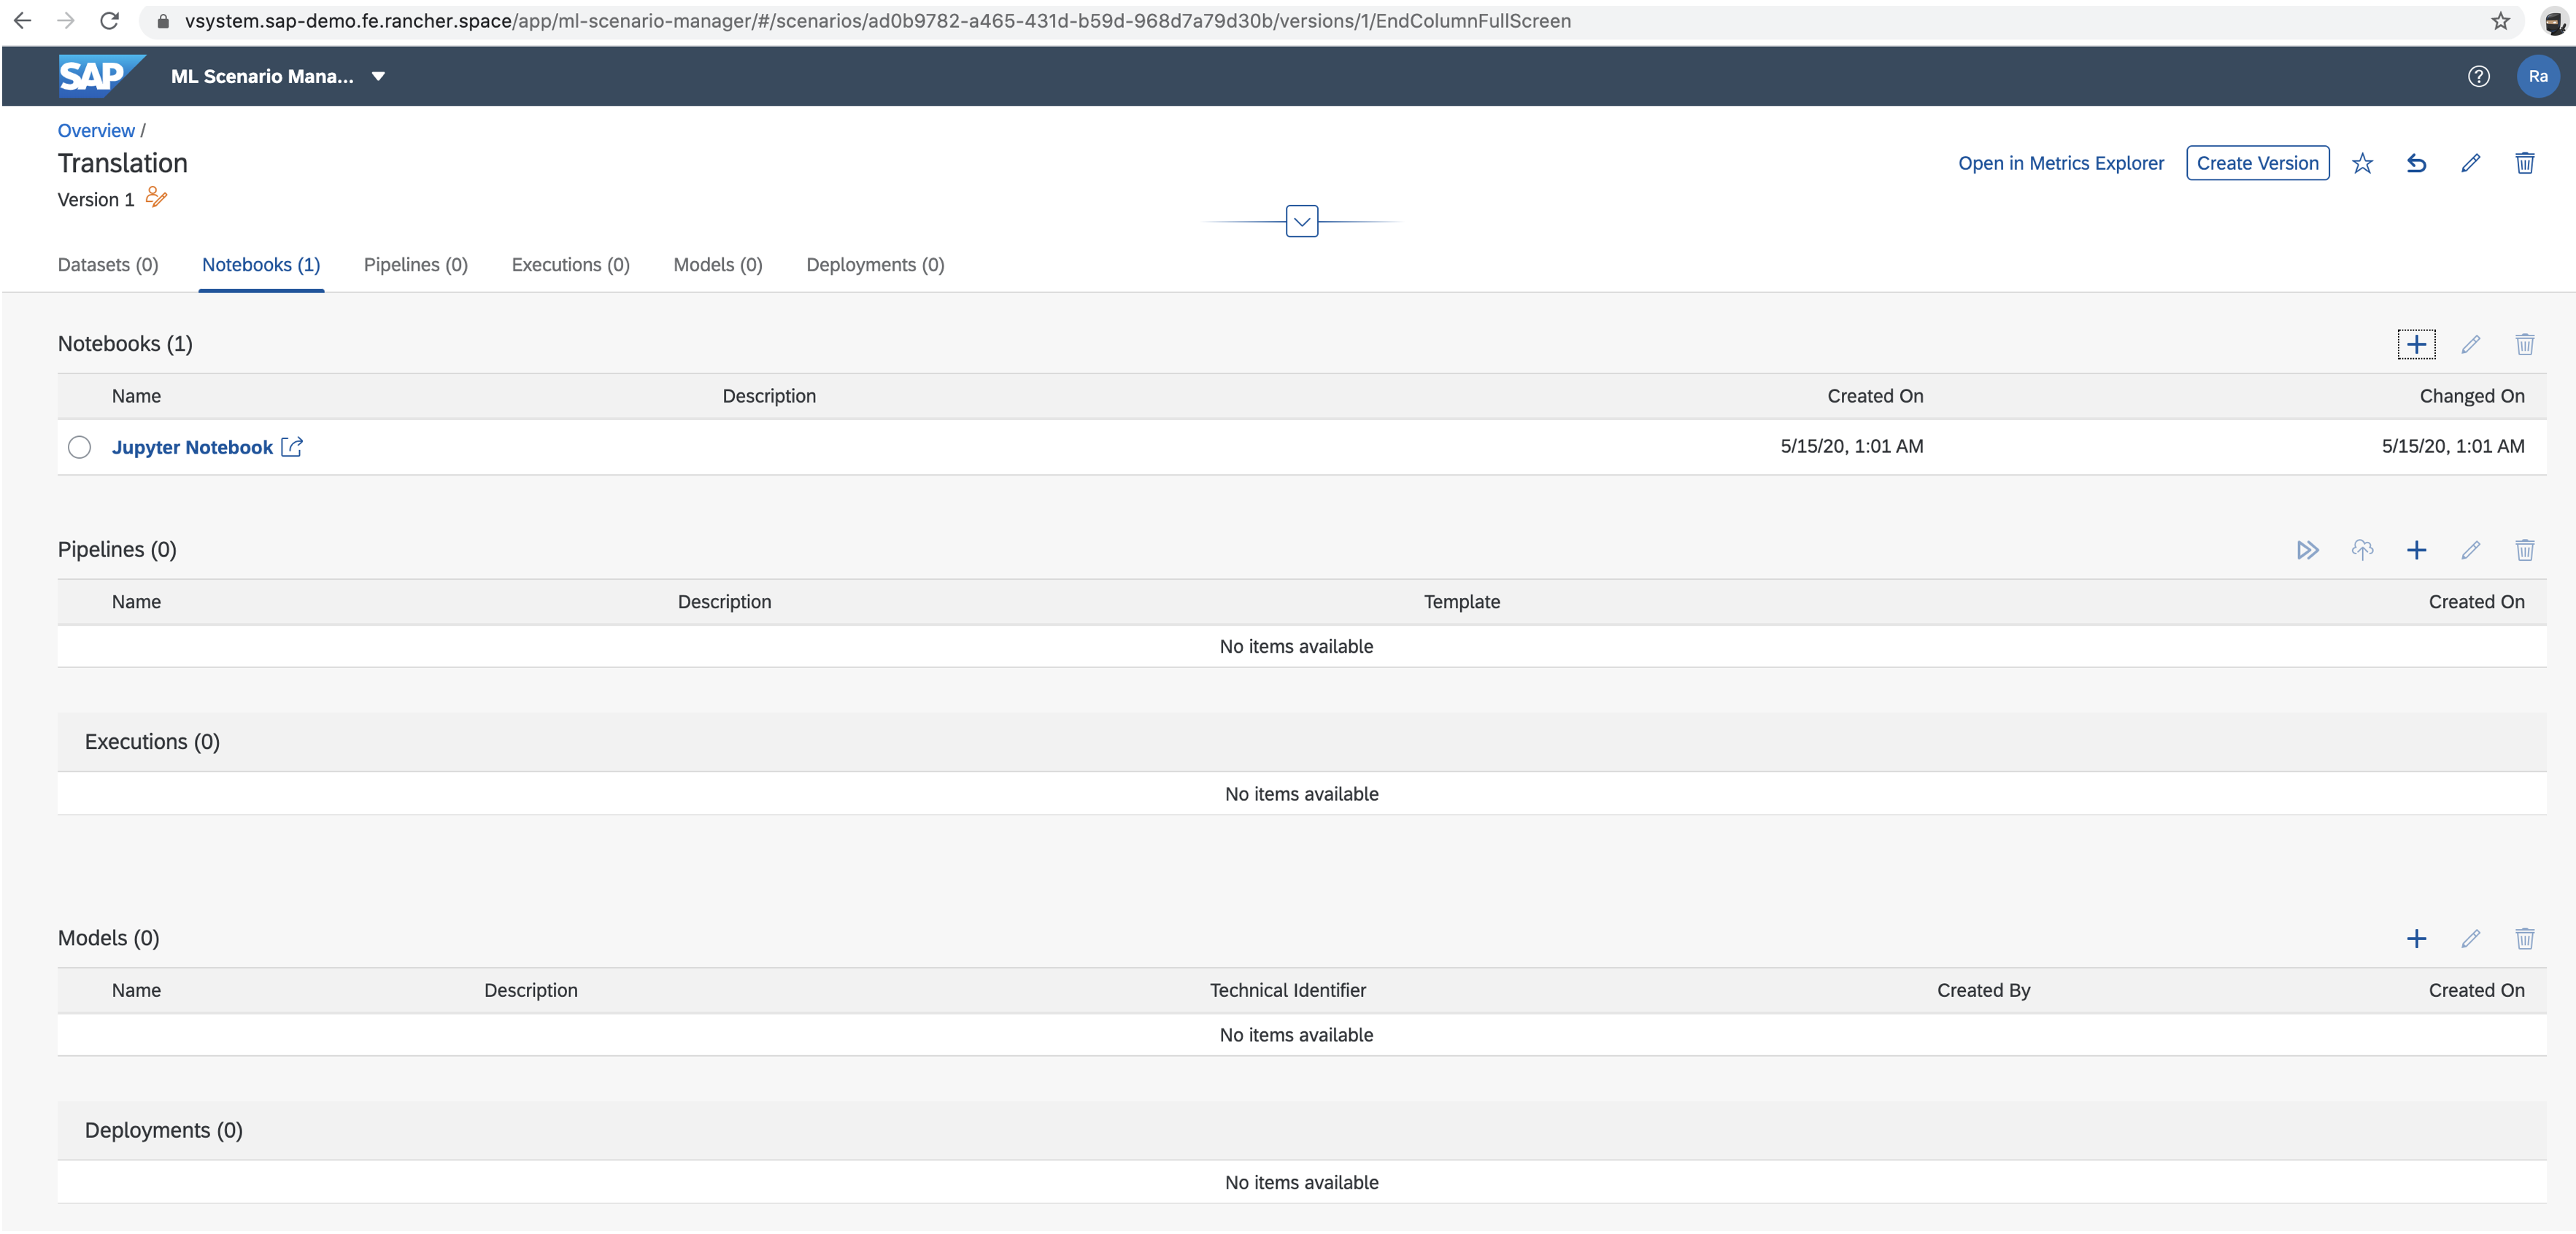Open in Metrics Explorer link
This screenshot has width=2576, height=1234.
pyautogui.click(x=2060, y=163)
